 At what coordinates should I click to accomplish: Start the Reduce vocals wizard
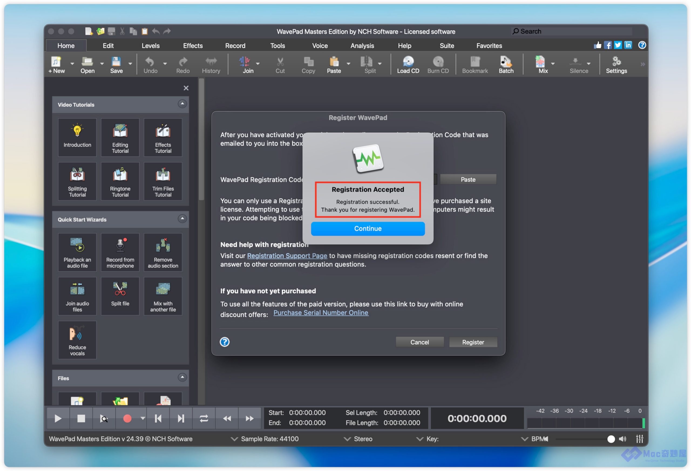77,340
